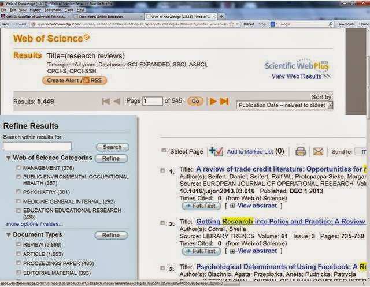Open the Send to dropdown
This screenshot has width=370, height=287.
click(x=362, y=151)
